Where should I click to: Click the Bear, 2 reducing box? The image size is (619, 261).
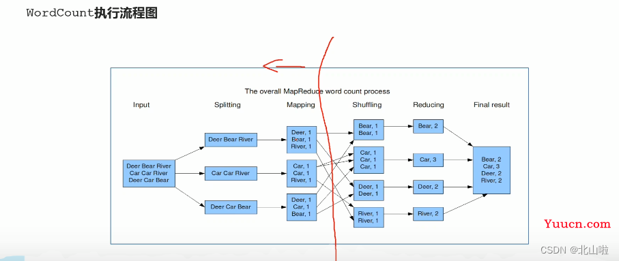(428, 127)
